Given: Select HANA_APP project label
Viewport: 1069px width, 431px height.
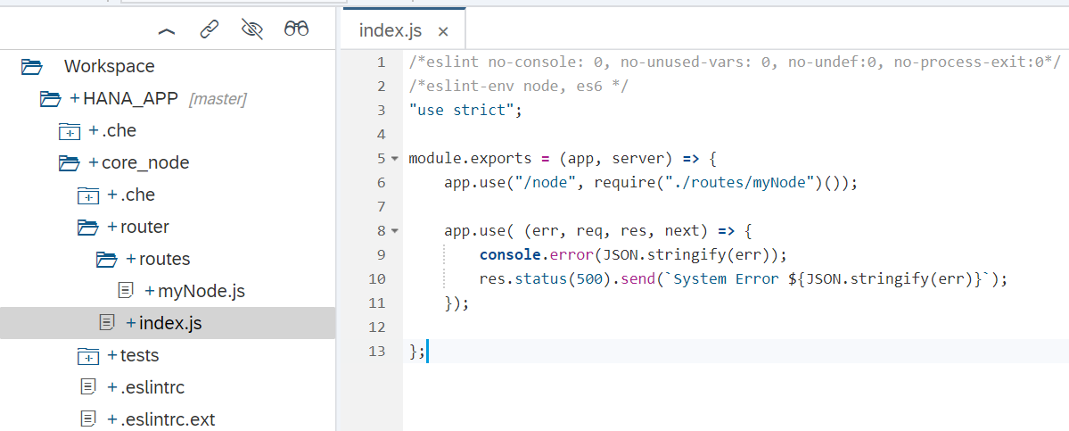Looking at the screenshot, I should (x=131, y=99).
